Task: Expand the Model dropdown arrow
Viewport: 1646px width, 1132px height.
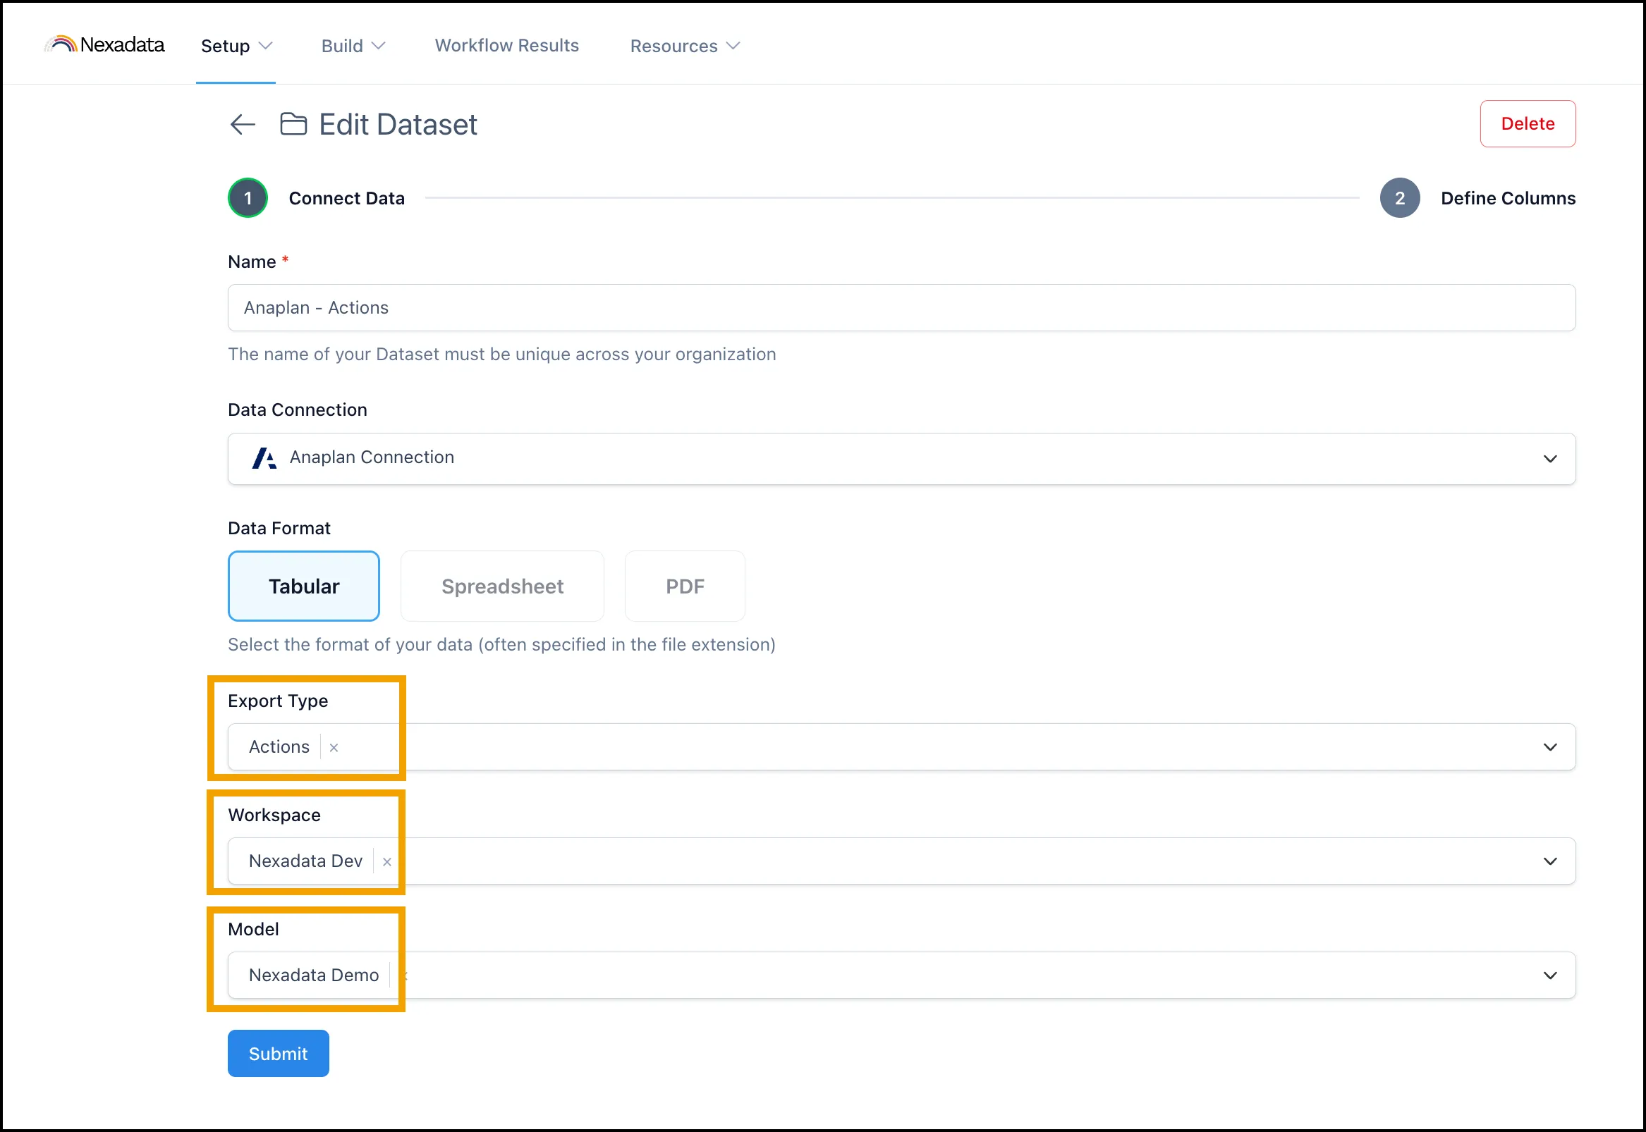Action: pos(1549,976)
